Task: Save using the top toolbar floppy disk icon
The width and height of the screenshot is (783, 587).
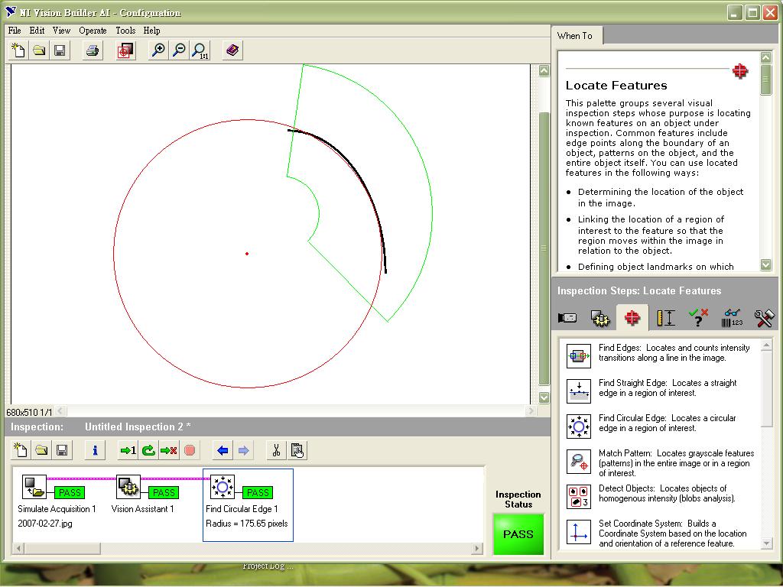Action: tap(60, 50)
